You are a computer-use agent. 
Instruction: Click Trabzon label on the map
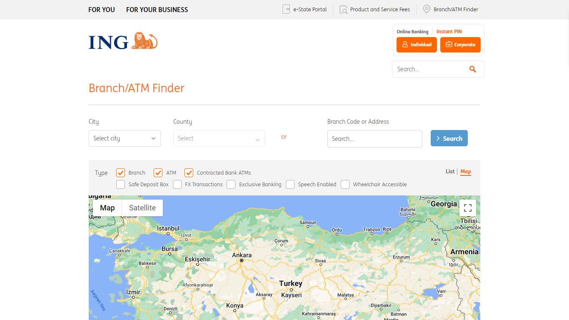[372, 230]
